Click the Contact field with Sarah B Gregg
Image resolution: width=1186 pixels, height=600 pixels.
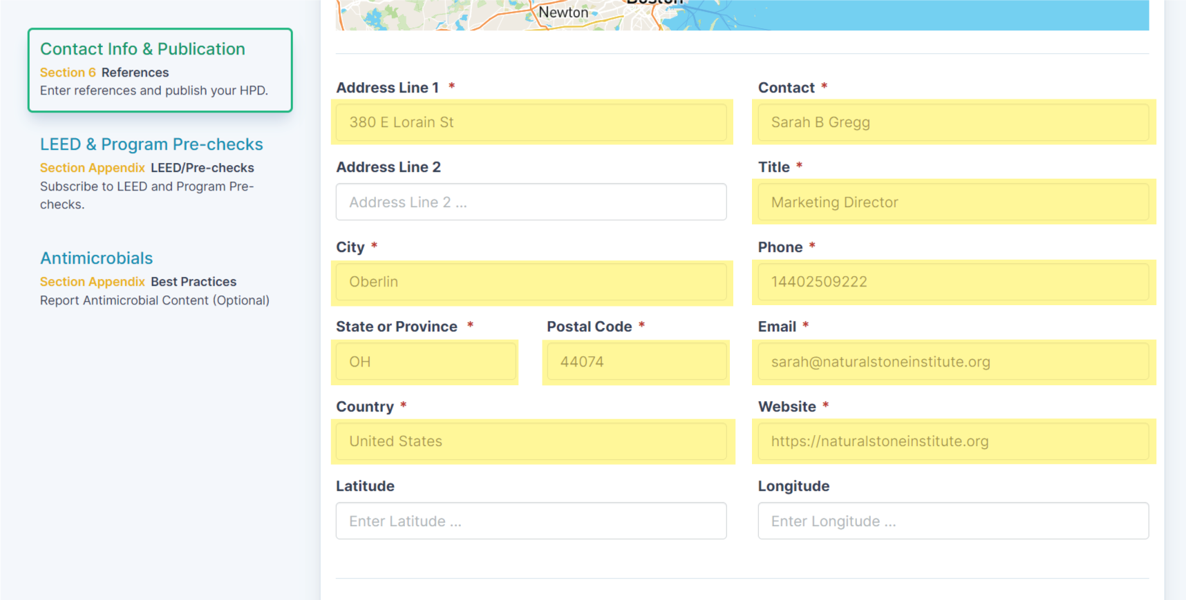[x=952, y=122]
